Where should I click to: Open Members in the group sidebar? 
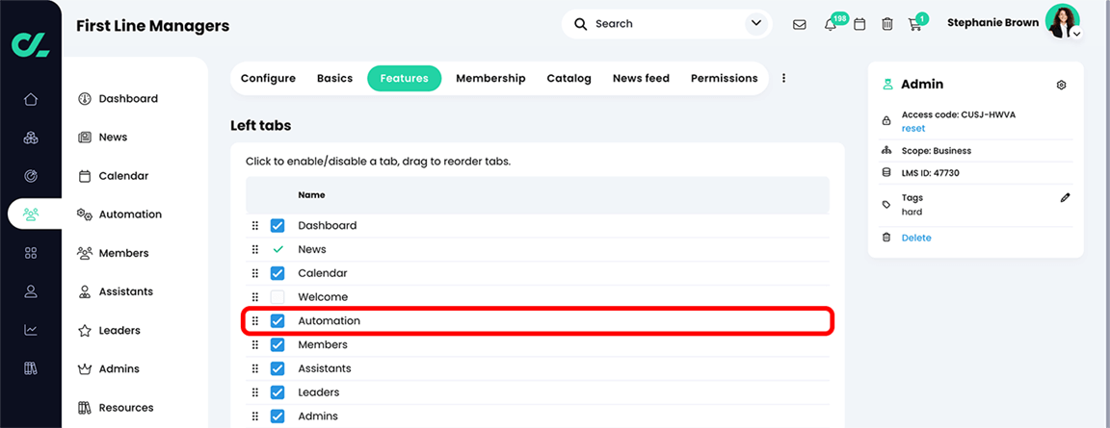[114, 253]
